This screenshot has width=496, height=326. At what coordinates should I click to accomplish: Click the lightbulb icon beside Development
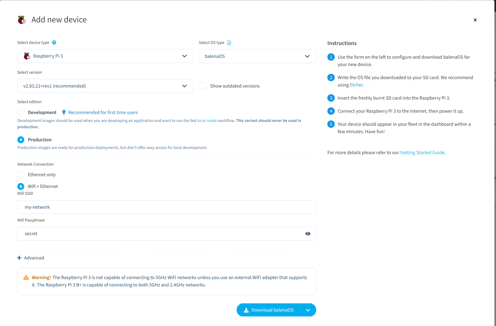tap(64, 112)
